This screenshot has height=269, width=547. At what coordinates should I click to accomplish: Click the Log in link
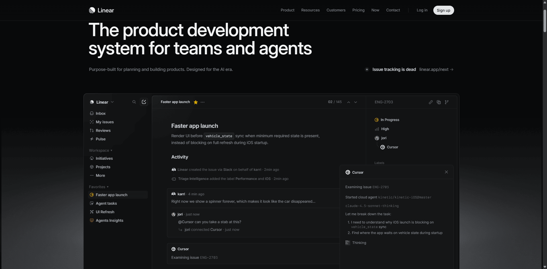pyautogui.click(x=422, y=10)
